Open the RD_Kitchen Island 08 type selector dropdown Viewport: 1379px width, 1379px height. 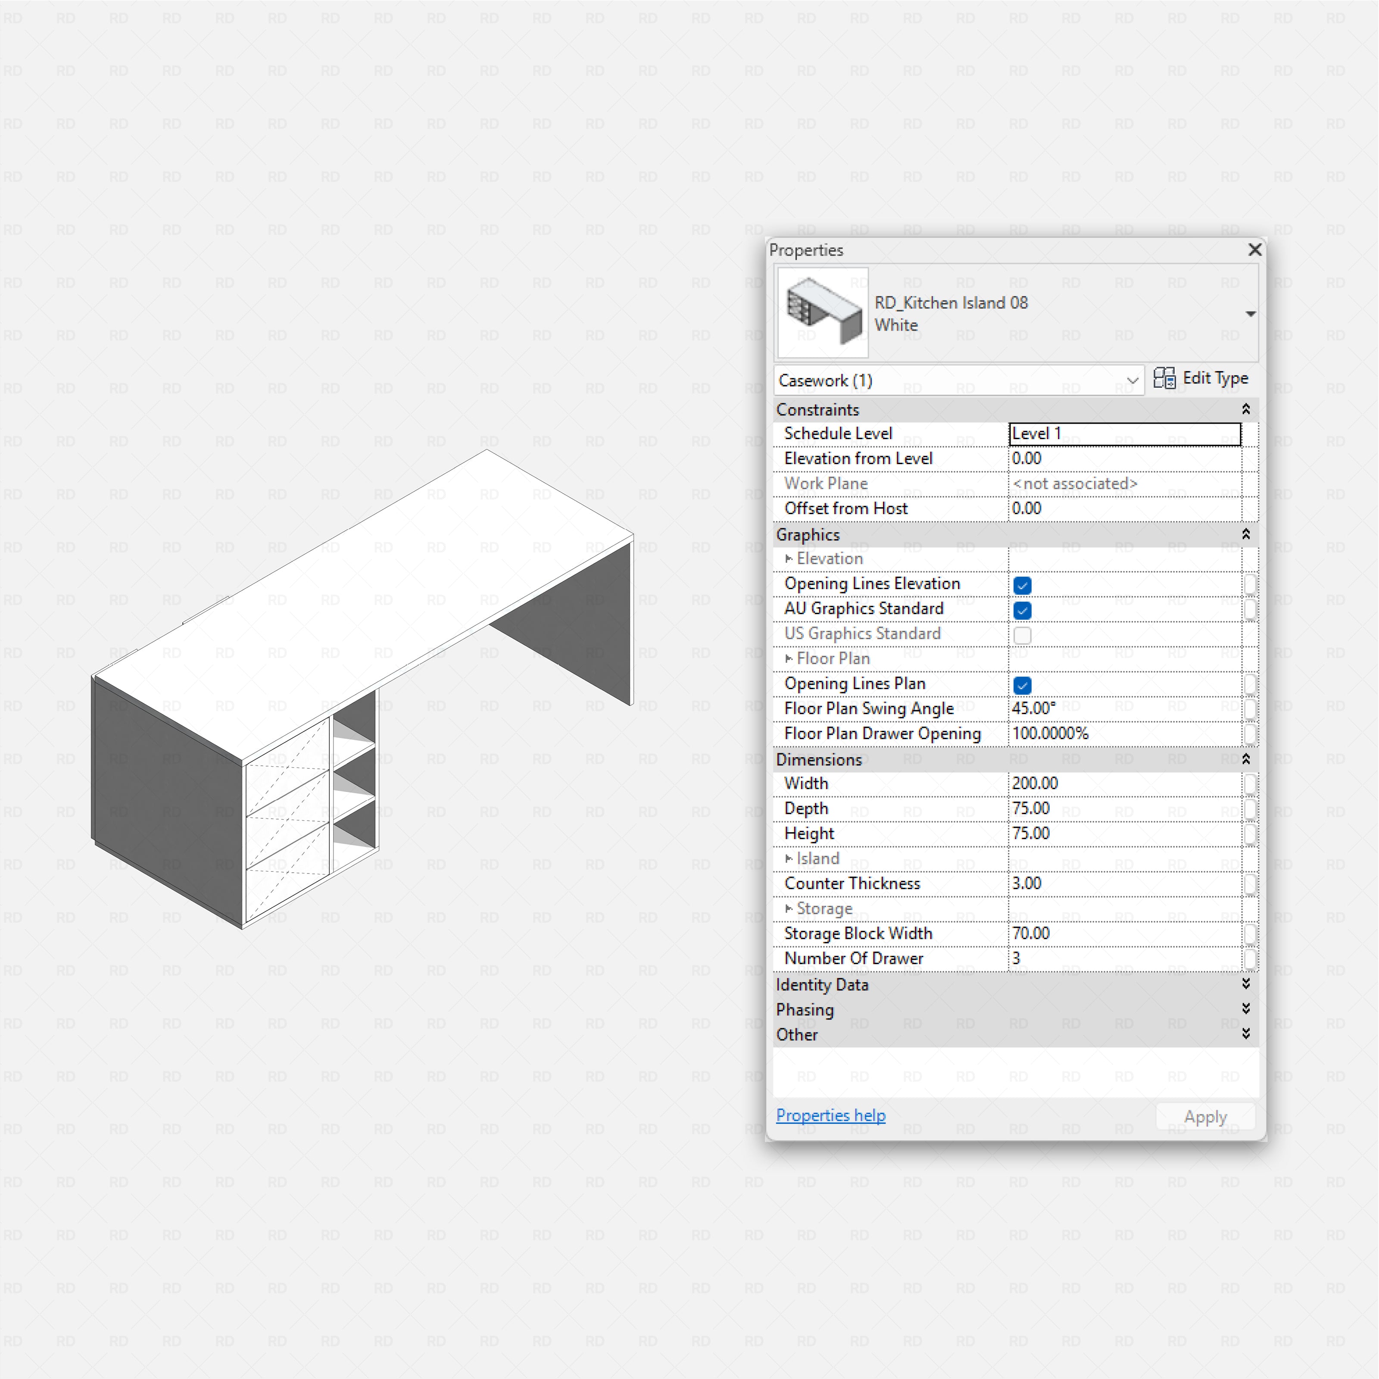(1251, 313)
